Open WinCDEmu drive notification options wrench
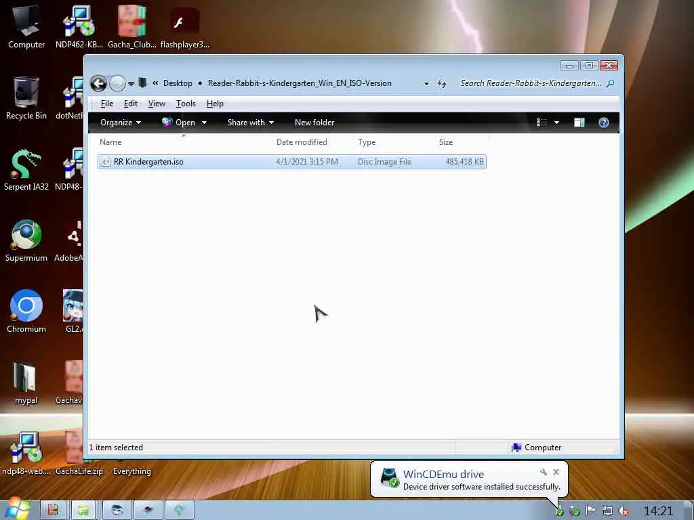 click(x=543, y=472)
